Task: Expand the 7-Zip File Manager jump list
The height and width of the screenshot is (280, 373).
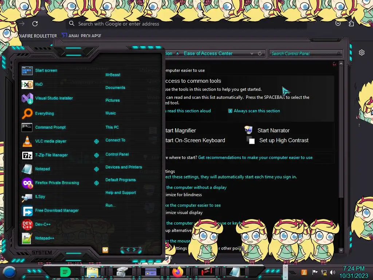Action: tap(96, 155)
